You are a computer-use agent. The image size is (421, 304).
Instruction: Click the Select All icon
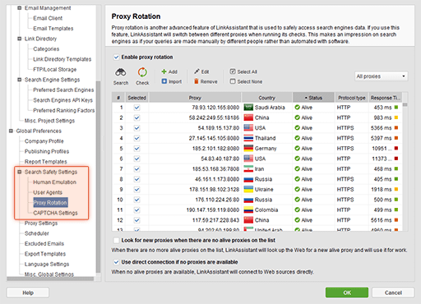pos(233,71)
